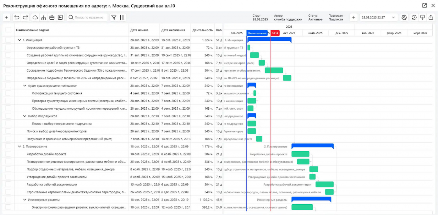Open the hierarchy structure view icon
438x215 pixels.
tap(44, 17)
